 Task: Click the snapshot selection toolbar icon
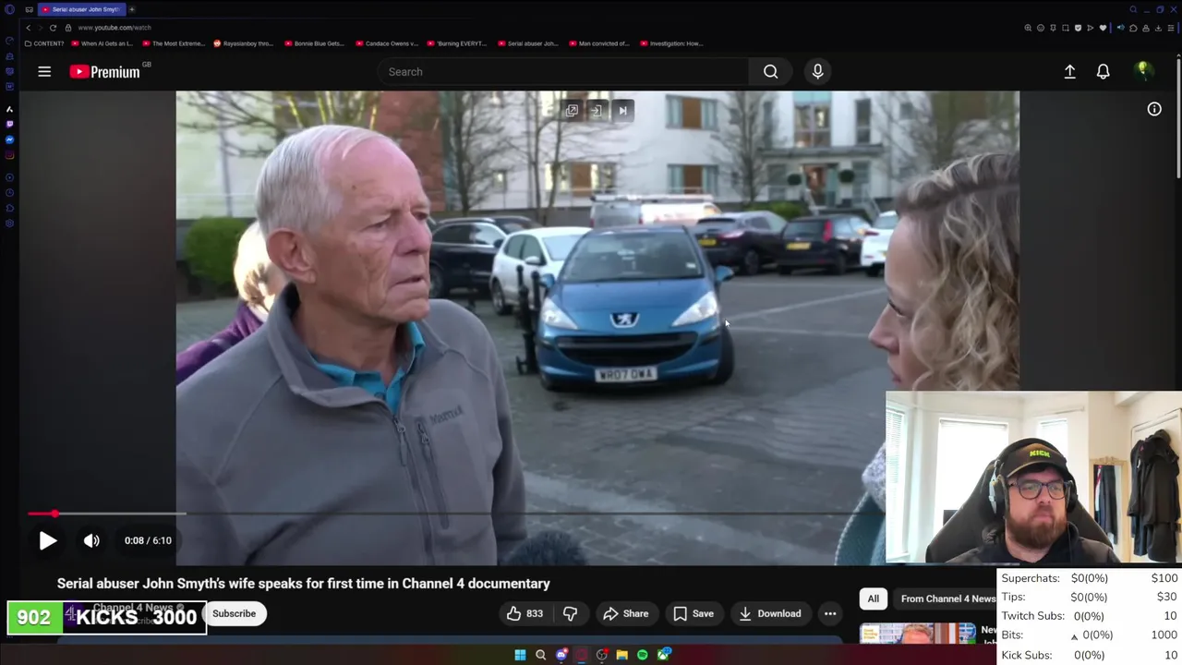pos(1066,28)
